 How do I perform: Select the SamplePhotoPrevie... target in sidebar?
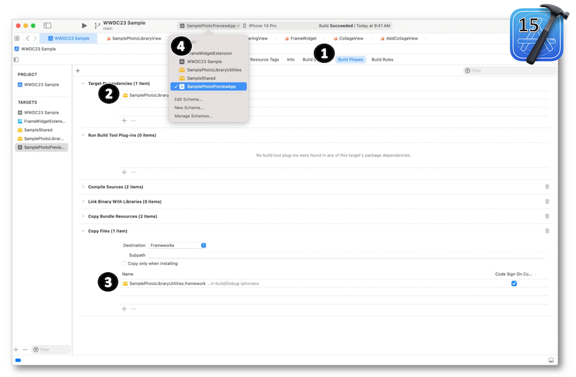(x=41, y=147)
